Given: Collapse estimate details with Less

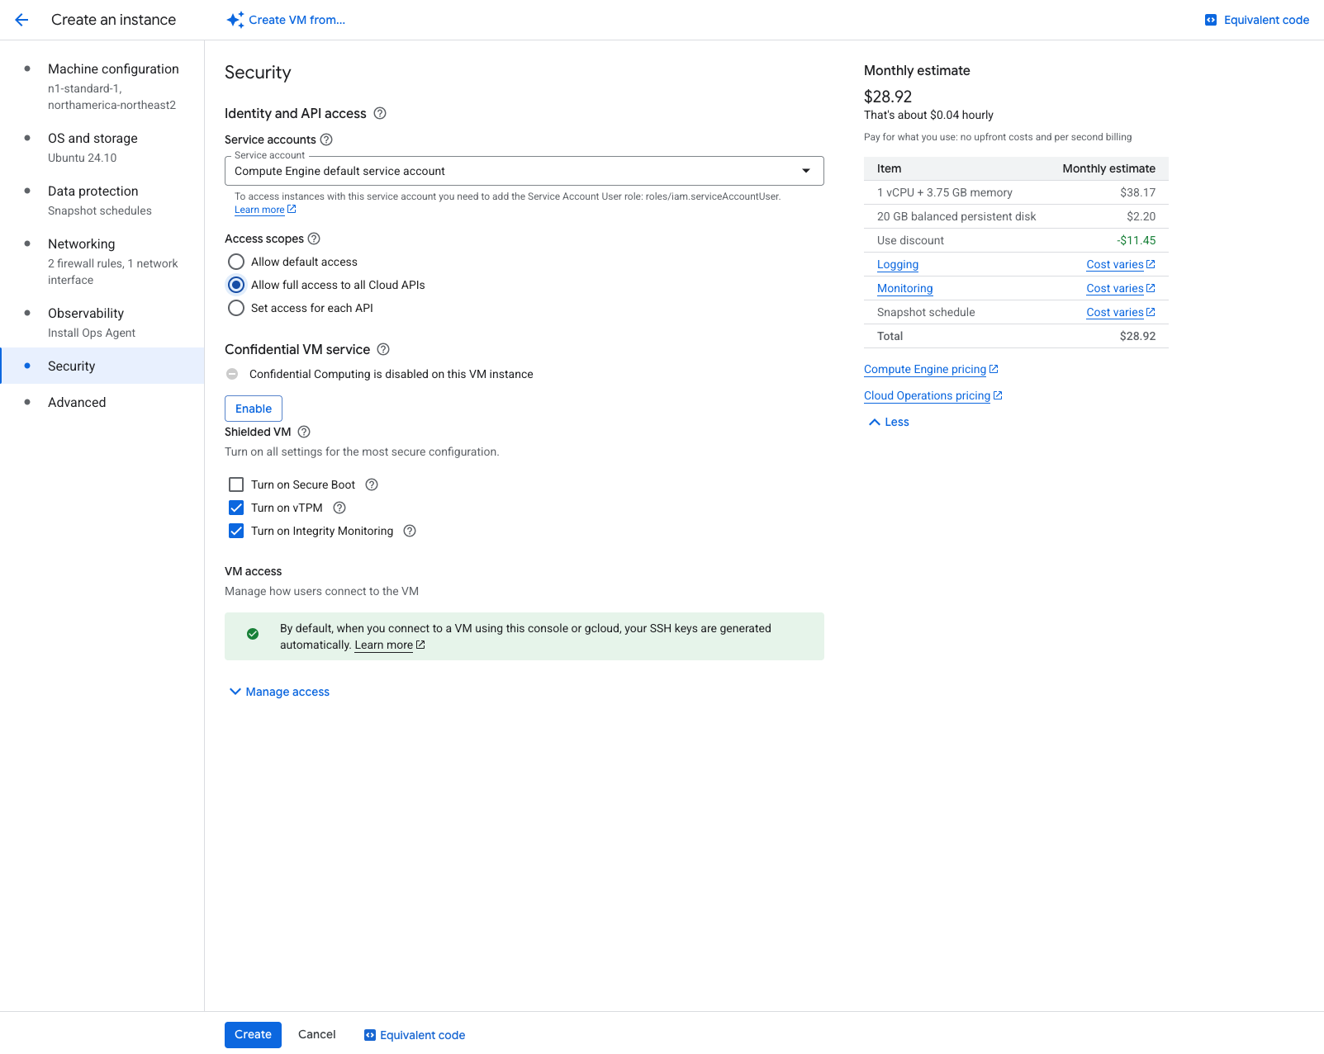Looking at the screenshot, I should (889, 422).
